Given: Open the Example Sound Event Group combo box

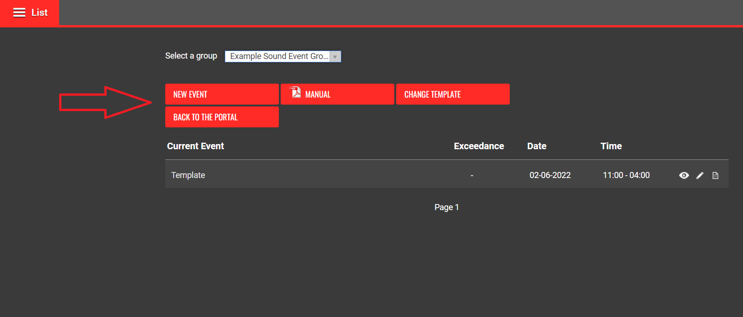Looking at the screenshot, I should [283, 56].
